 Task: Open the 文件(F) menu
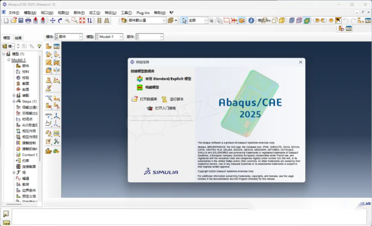(14, 13)
